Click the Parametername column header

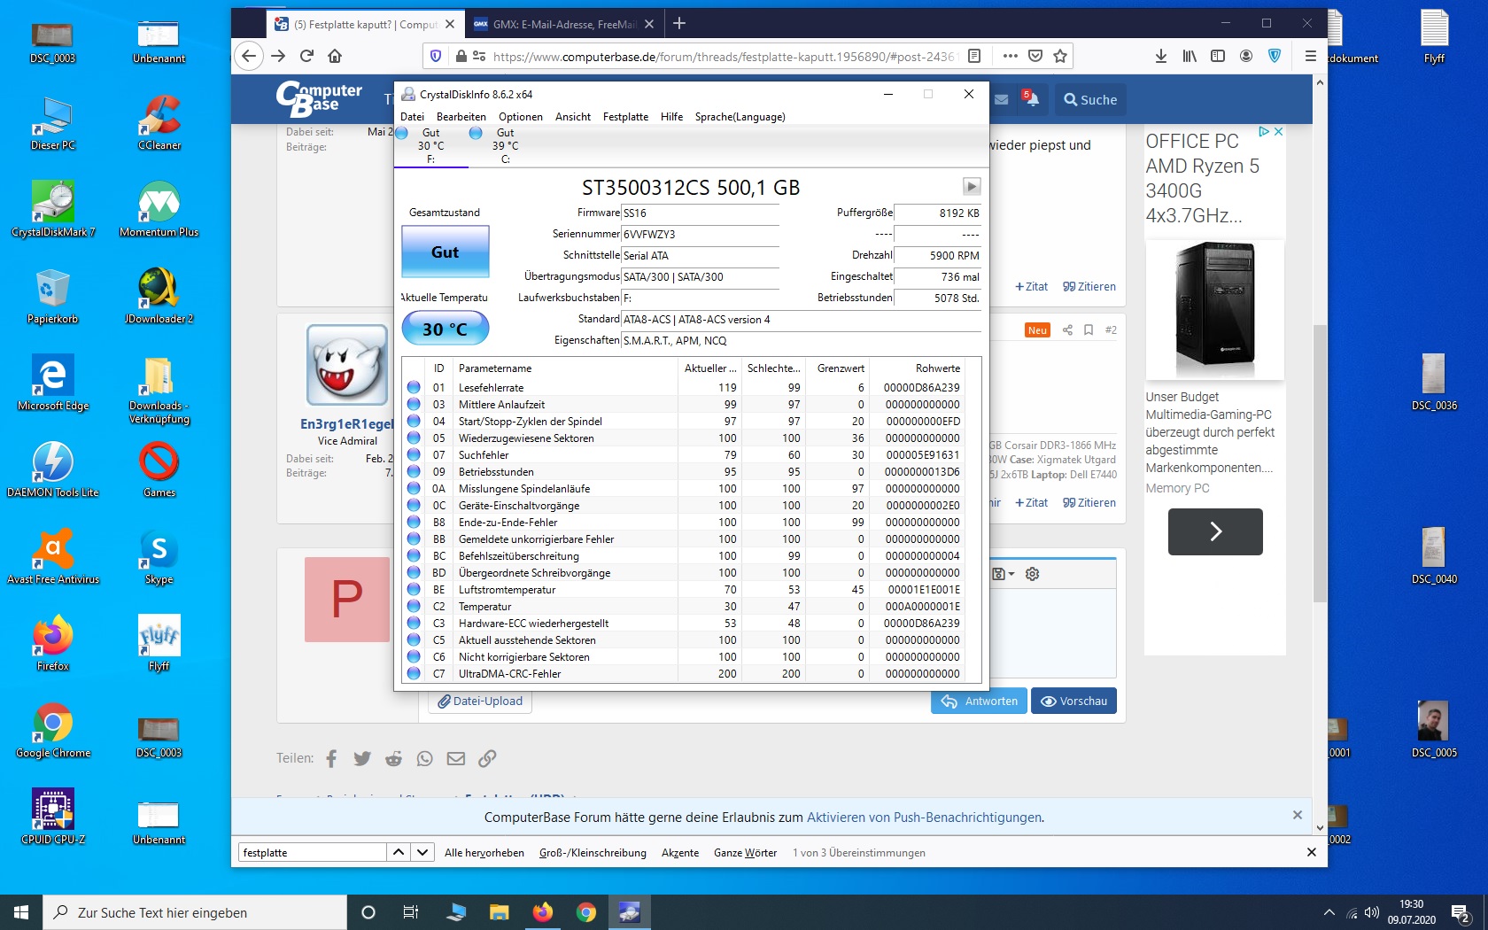pyautogui.click(x=566, y=368)
